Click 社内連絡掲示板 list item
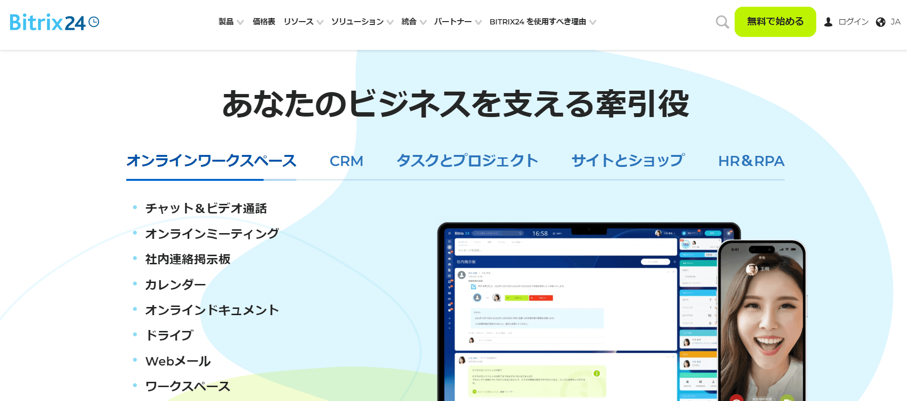The height and width of the screenshot is (401, 907). [188, 259]
